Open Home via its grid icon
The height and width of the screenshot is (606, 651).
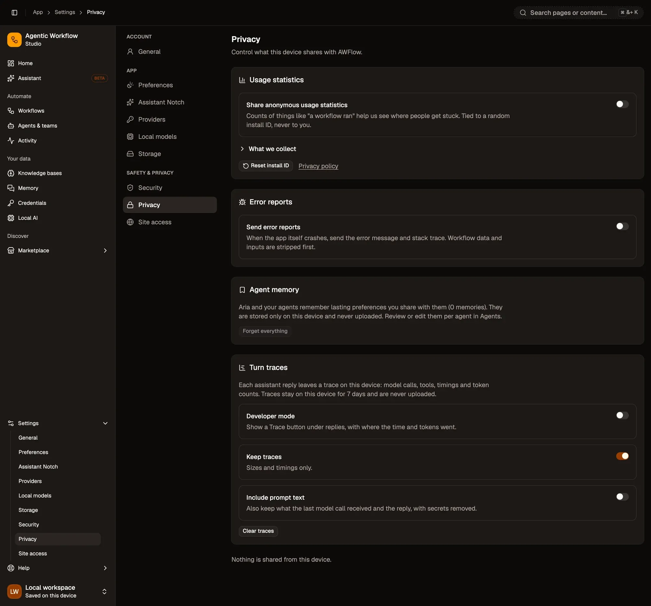[x=11, y=63]
